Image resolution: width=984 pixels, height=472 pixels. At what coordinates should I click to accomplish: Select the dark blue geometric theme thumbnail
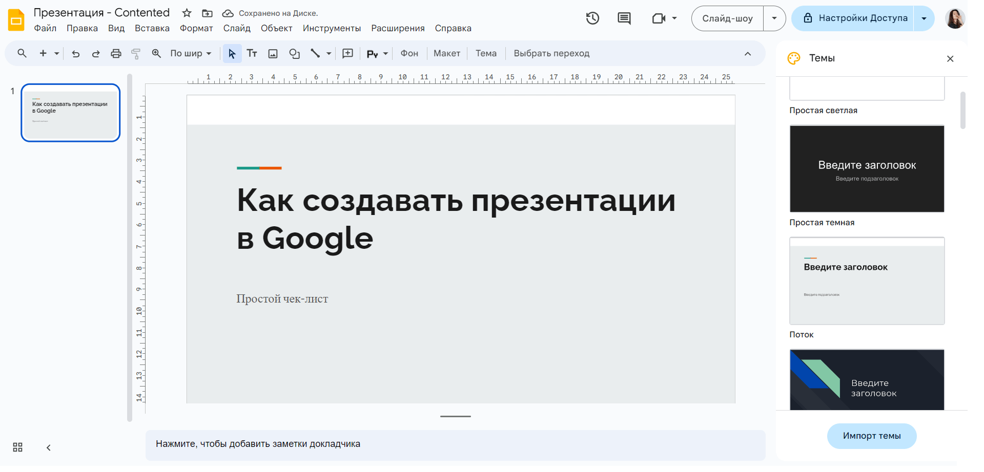click(867, 379)
